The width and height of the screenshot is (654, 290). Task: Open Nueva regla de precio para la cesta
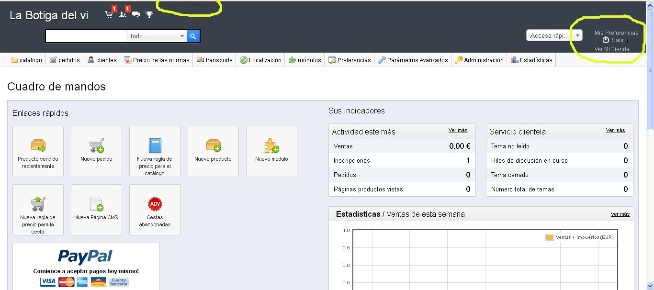38,210
